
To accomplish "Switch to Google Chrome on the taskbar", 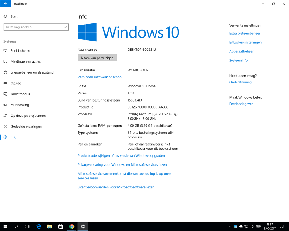I will (72, 226).
